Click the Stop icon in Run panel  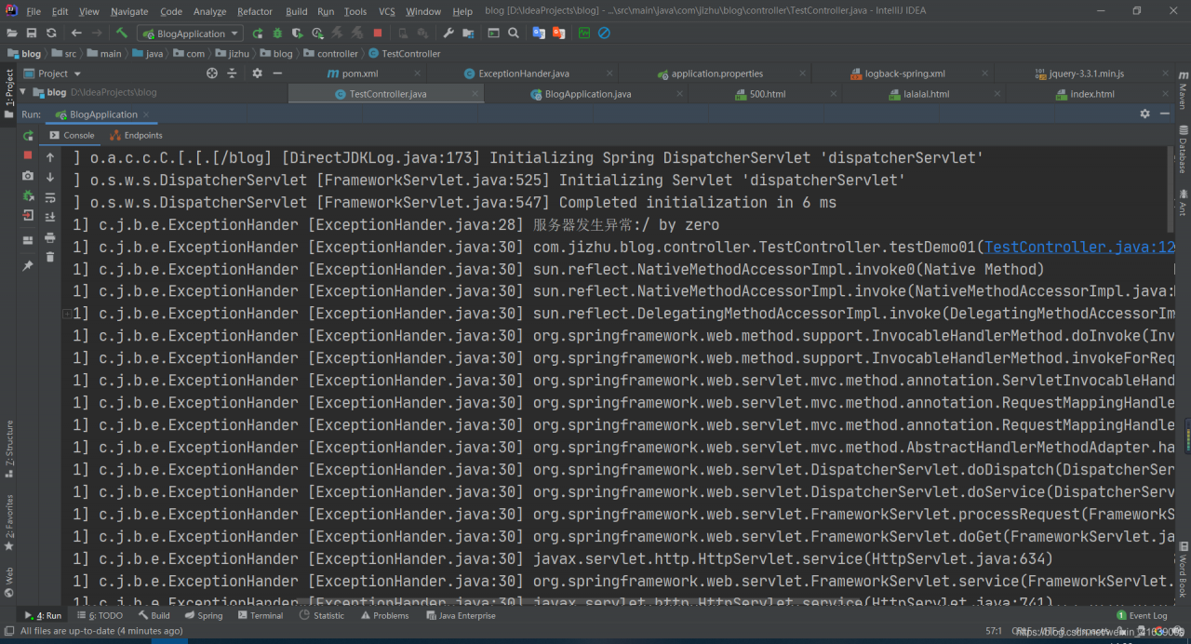pyautogui.click(x=28, y=155)
